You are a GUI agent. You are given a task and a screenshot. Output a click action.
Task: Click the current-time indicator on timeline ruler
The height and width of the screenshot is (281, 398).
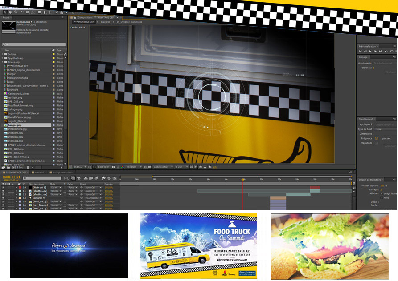pos(242,180)
